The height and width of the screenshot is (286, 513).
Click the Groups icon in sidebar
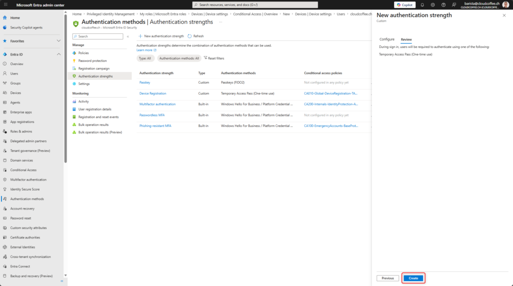5,83
